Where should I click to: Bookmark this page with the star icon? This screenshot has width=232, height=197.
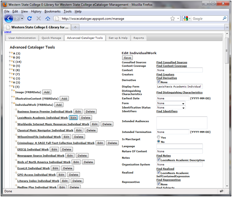(172, 18)
